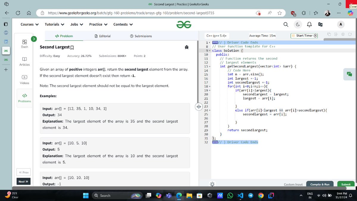This screenshot has height=201, width=357.
Task: Bookmark the Second Largest problem
Action: coord(72,47)
